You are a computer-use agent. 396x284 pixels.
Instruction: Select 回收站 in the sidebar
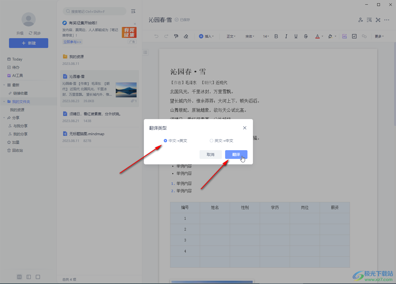(x=17, y=150)
